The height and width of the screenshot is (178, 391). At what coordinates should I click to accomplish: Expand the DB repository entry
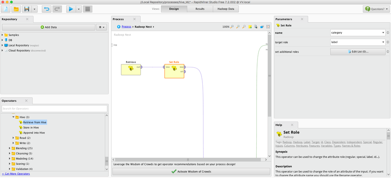[x=2, y=40]
